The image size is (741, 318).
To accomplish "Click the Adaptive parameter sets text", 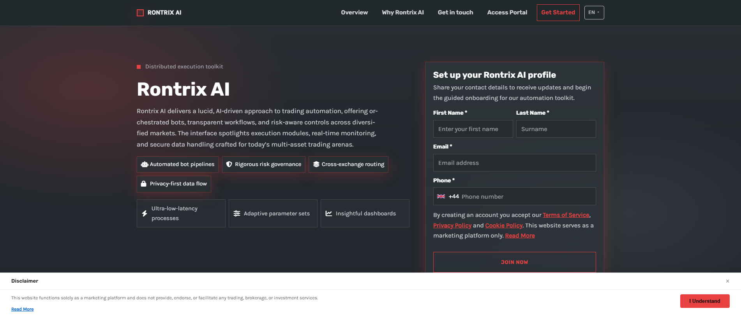I will [x=277, y=213].
